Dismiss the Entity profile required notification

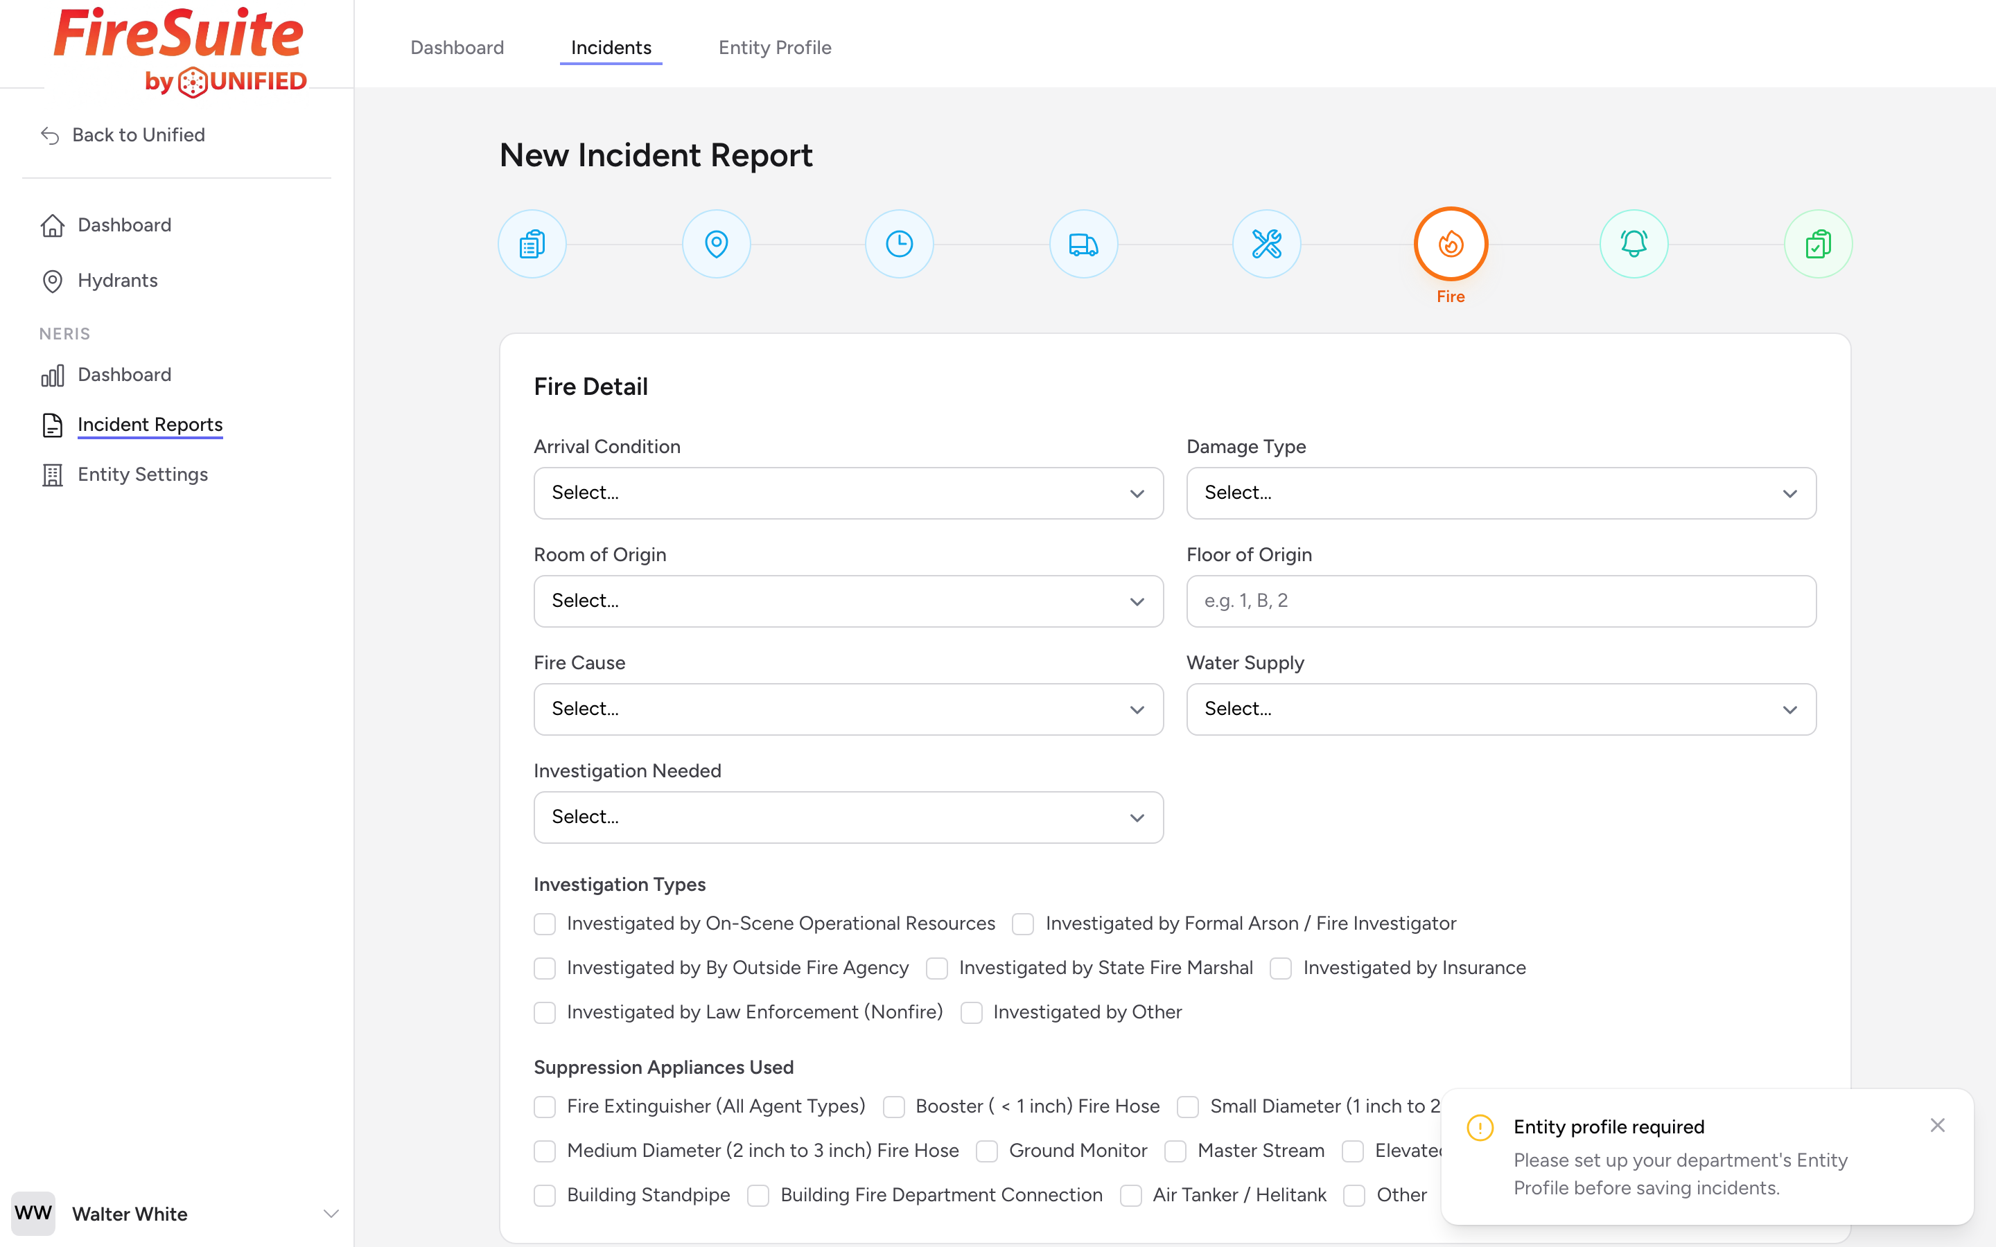pos(1938,1125)
